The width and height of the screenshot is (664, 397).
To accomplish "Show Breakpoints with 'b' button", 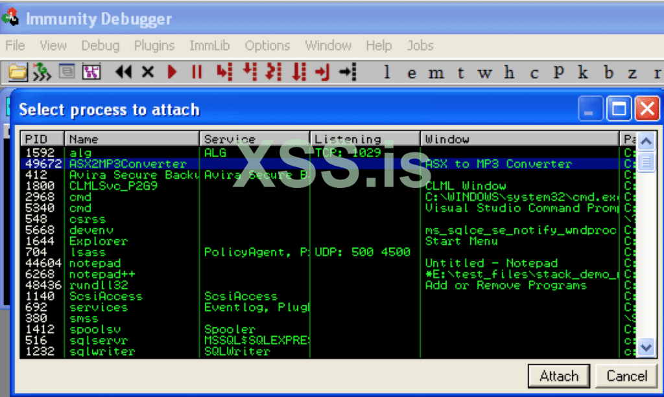I will (x=608, y=73).
